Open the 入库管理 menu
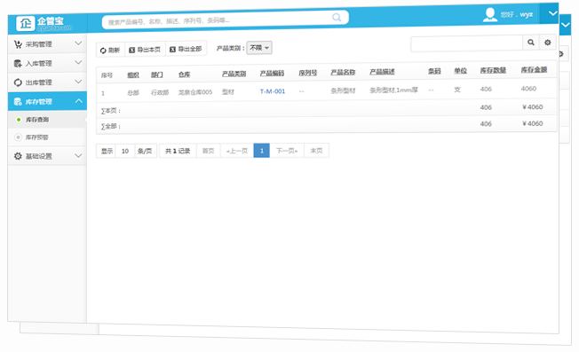 pyautogui.click(x=47, y=63)
